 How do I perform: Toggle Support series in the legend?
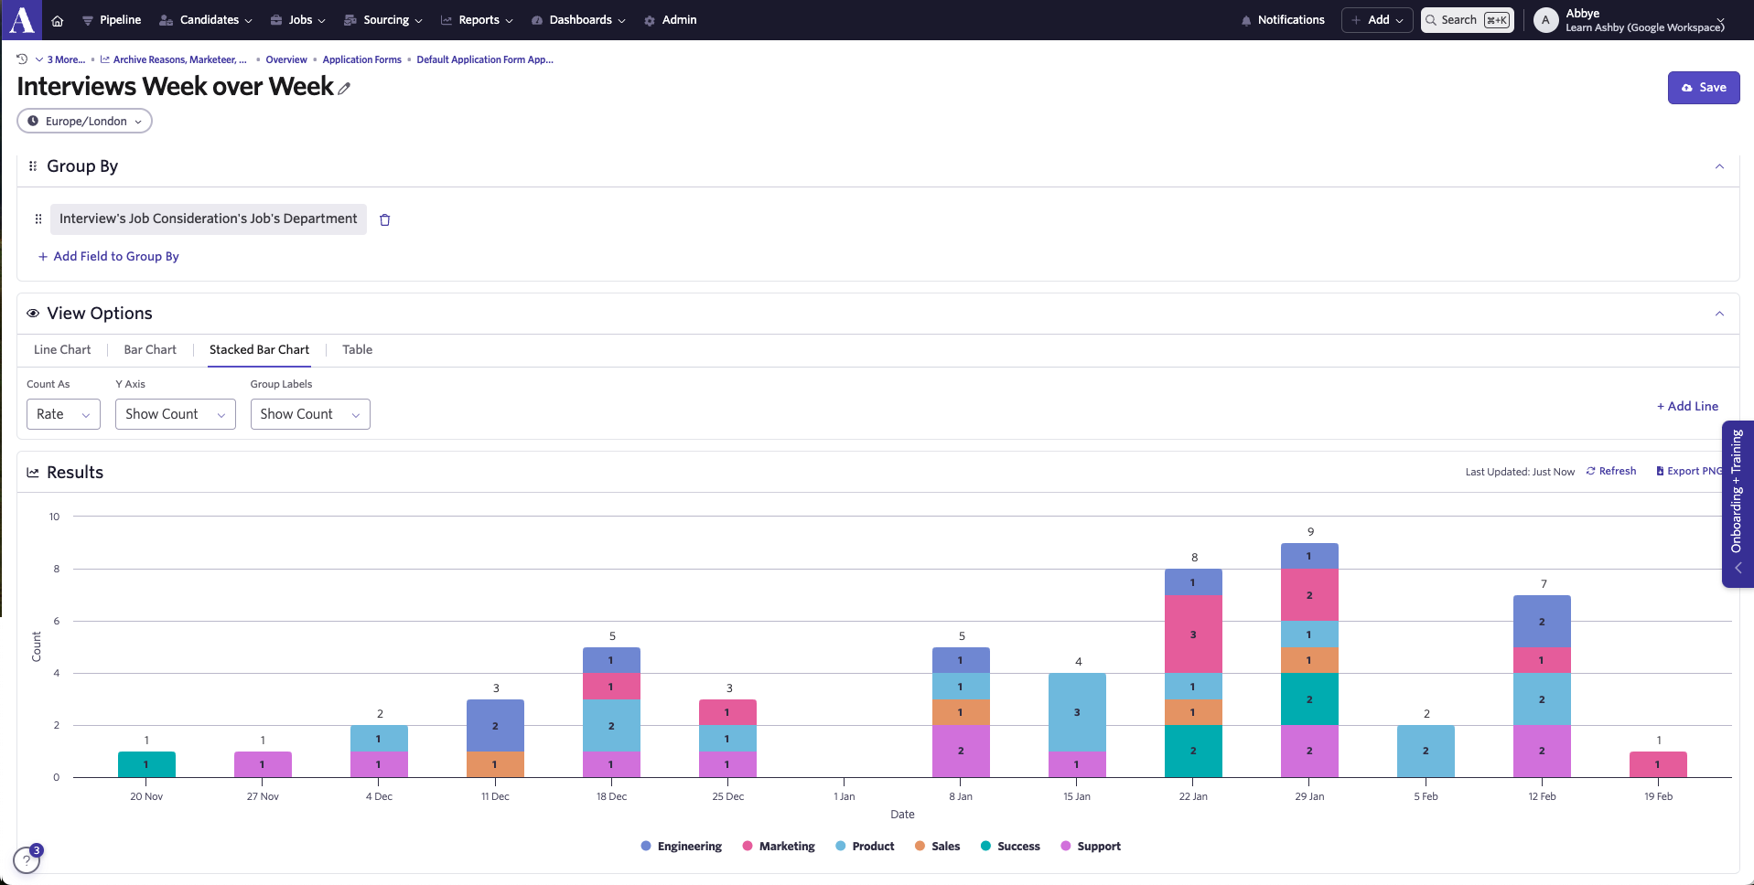click(x=1091, y=847)
